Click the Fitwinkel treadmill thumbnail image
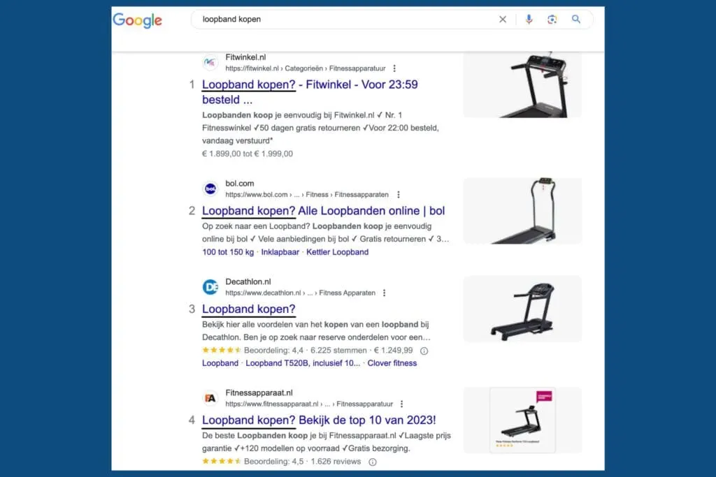 coord(522,85)
